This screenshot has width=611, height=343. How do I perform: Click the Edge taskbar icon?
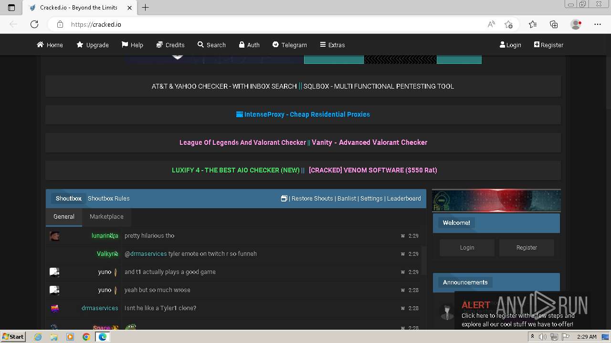102,337
